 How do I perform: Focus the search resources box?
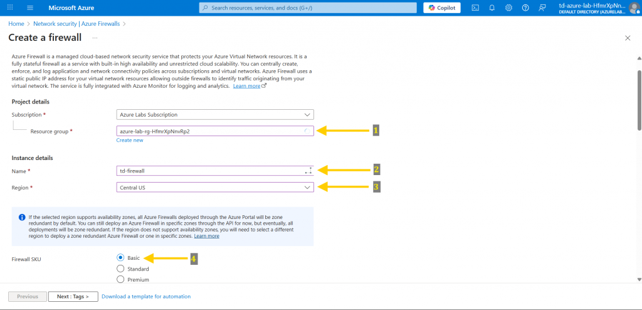point(308,8)
